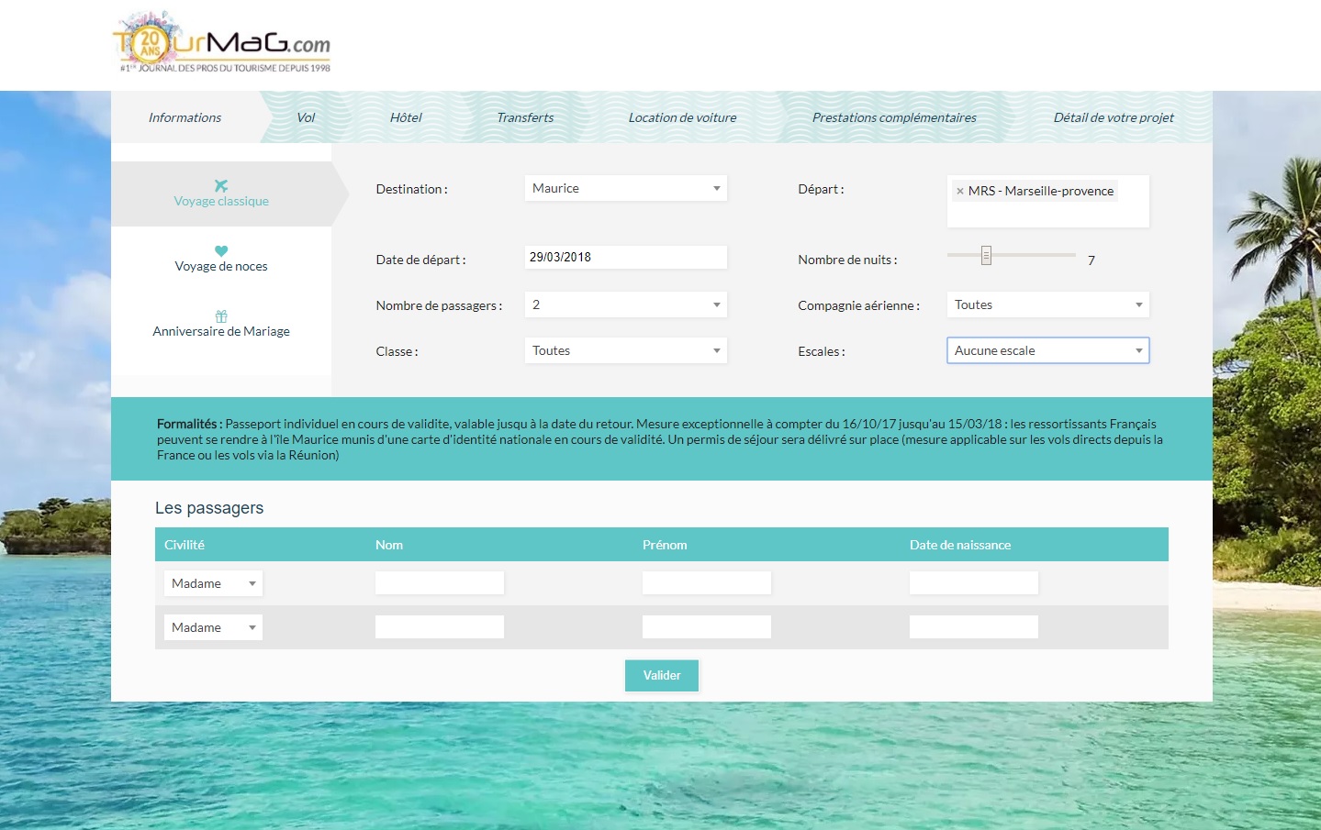Expand the Compagnie aérienne dropdown

[1047, 305]
